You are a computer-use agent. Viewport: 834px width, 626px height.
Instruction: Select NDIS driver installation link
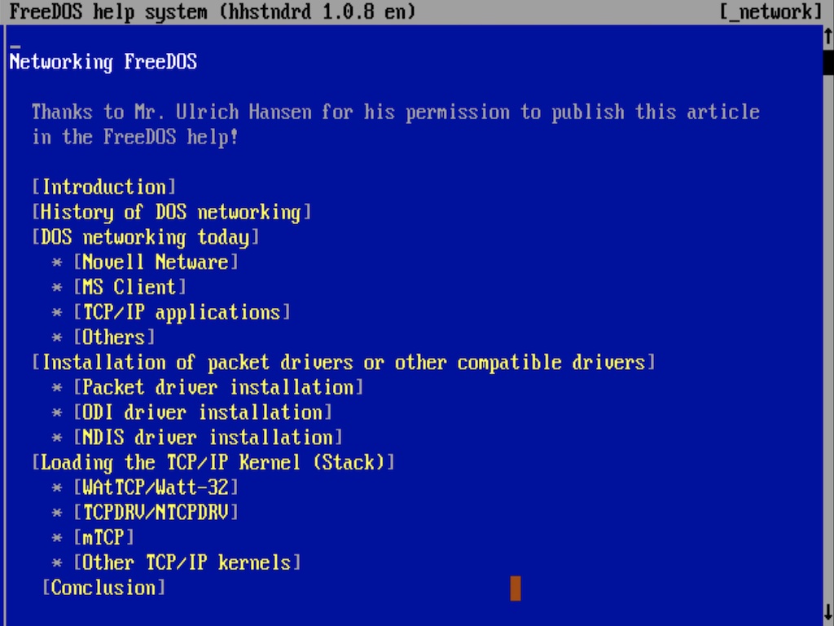pyautogui.click(x=208, y=438)
